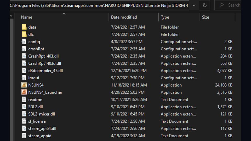
Task: Click the folder path in address bar
Action: (x=99, y=5)
